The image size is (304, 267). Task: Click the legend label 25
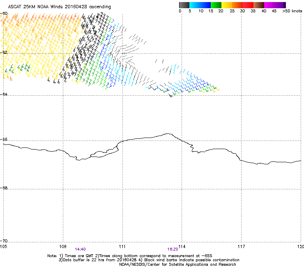coord(232,11)
